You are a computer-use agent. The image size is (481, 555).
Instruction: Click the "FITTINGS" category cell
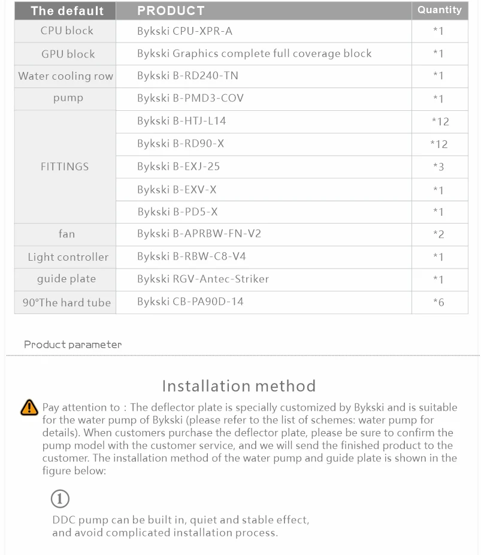click(x=65, y=167)
